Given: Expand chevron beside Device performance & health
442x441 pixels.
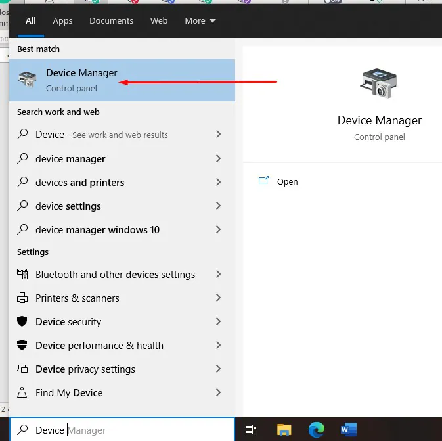Looking at the screenshot, I should tap(218, 345).
